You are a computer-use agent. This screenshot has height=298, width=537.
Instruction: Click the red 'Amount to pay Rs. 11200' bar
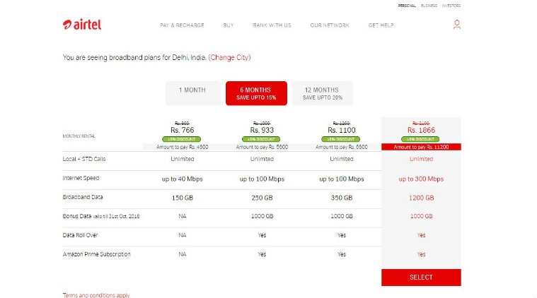421,147
